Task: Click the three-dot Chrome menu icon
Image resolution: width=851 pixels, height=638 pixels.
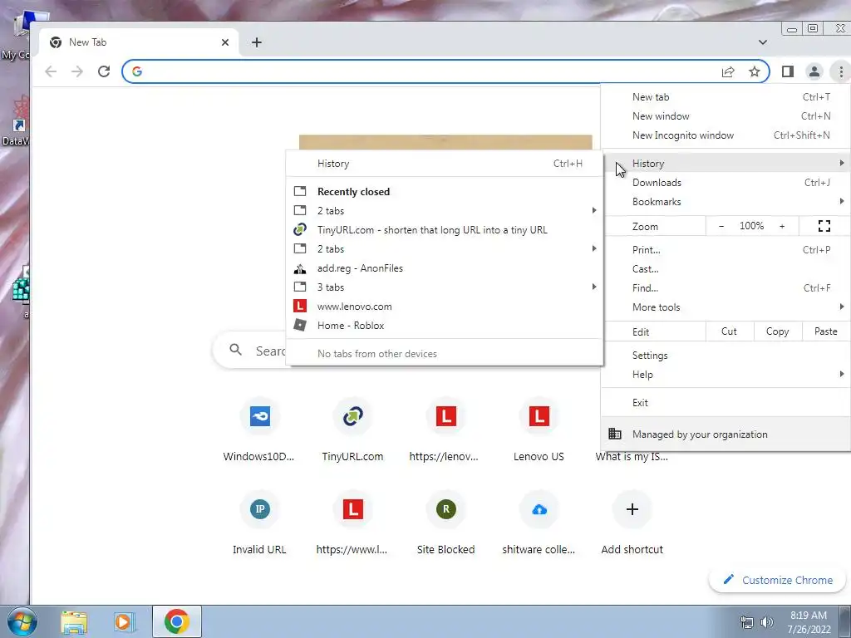Action: point(841,71)
